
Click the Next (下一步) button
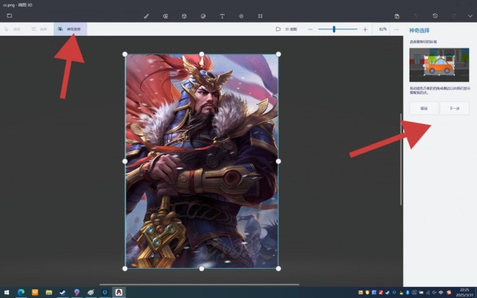(x=454, y=109)
